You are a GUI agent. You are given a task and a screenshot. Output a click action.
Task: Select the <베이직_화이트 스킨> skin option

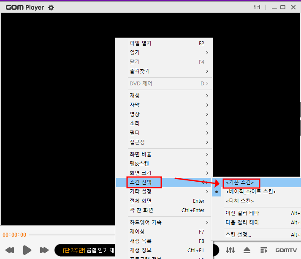tap(257, 191)
